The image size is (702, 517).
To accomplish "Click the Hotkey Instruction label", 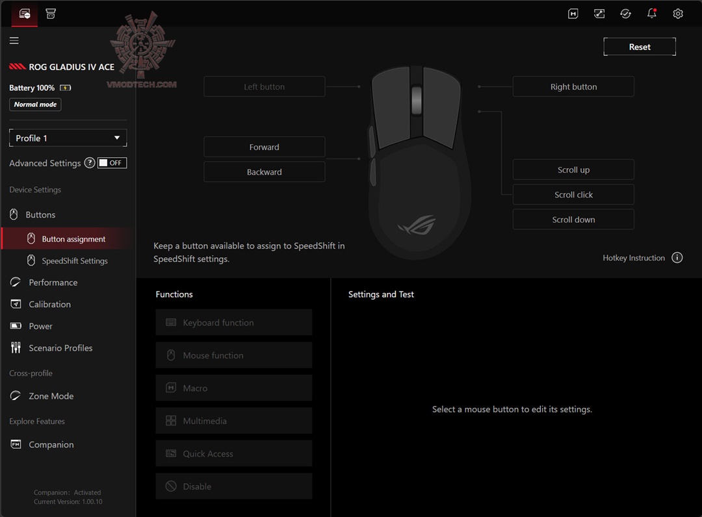I will pos(634,258).
